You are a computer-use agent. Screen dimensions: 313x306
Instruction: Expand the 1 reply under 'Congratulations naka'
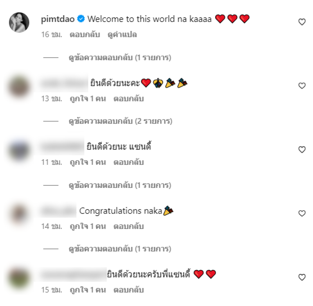[120, 249]
